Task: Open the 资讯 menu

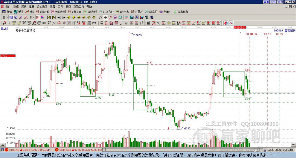Action: [24, 7]
